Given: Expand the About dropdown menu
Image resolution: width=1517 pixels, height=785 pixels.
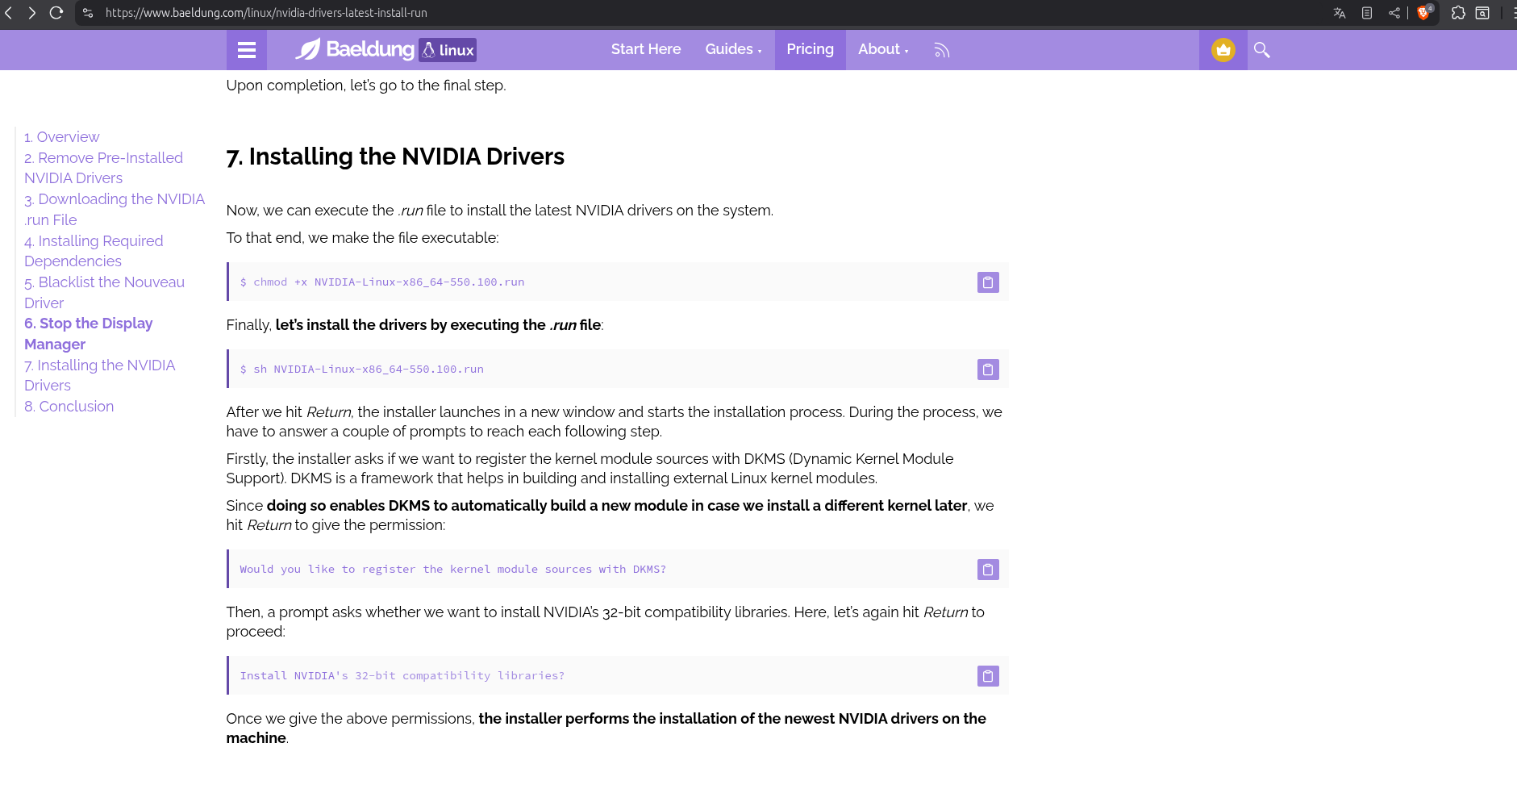Looking at the screenshot, I should click(883, 49).
